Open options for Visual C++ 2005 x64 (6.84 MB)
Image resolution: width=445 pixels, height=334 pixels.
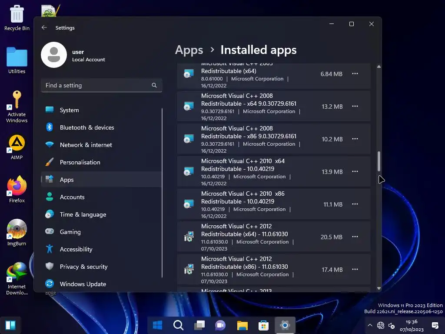click(x=355, y=73)
